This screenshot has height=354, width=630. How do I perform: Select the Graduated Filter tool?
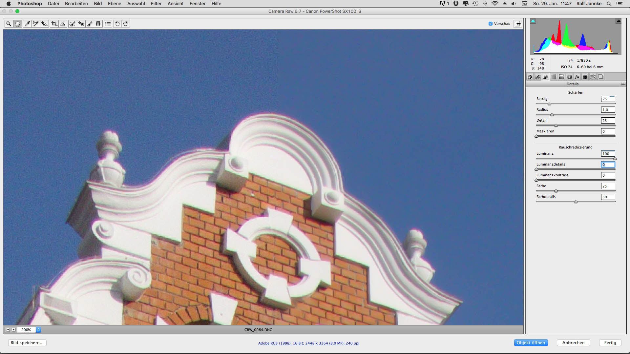[98, 24]
